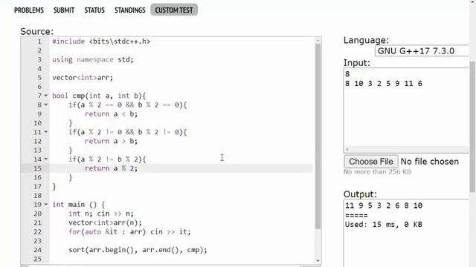Click on 'sort(arr.begin(), arr.end(), cmp);' line
This screenshot has height=267, width=476.
[x=138, y=250]
